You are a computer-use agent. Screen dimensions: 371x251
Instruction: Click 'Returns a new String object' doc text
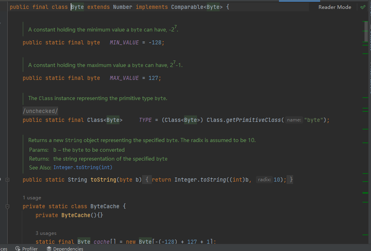(142, 140)
